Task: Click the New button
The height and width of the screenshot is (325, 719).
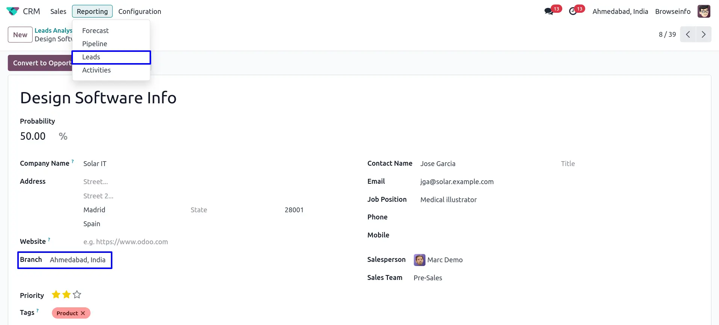Action: [20, 35]
